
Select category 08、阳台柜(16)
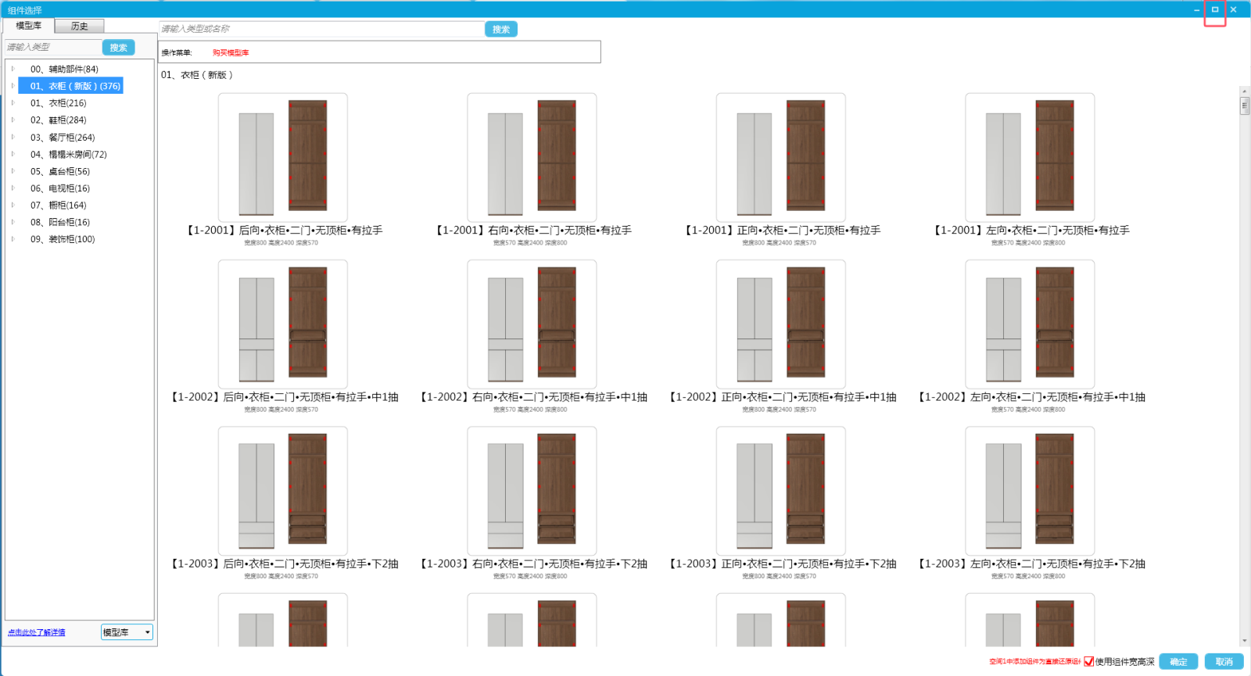tap(60, 222)
